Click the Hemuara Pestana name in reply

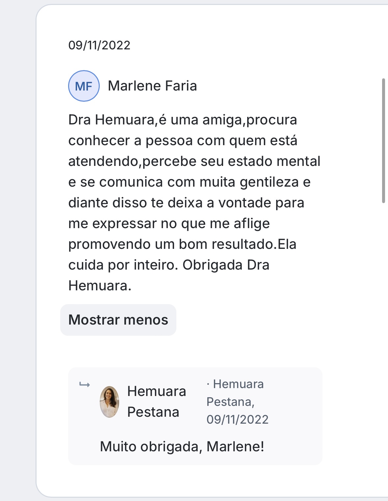pyautogui.click(x=156, y=402)
